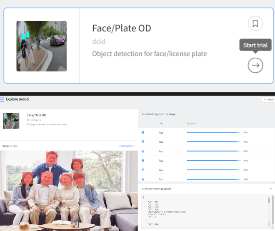Screen dimensions: 275x231
Task: Open the Face/Plate OD card thumbnail
Action: click(x=42, y=46)
